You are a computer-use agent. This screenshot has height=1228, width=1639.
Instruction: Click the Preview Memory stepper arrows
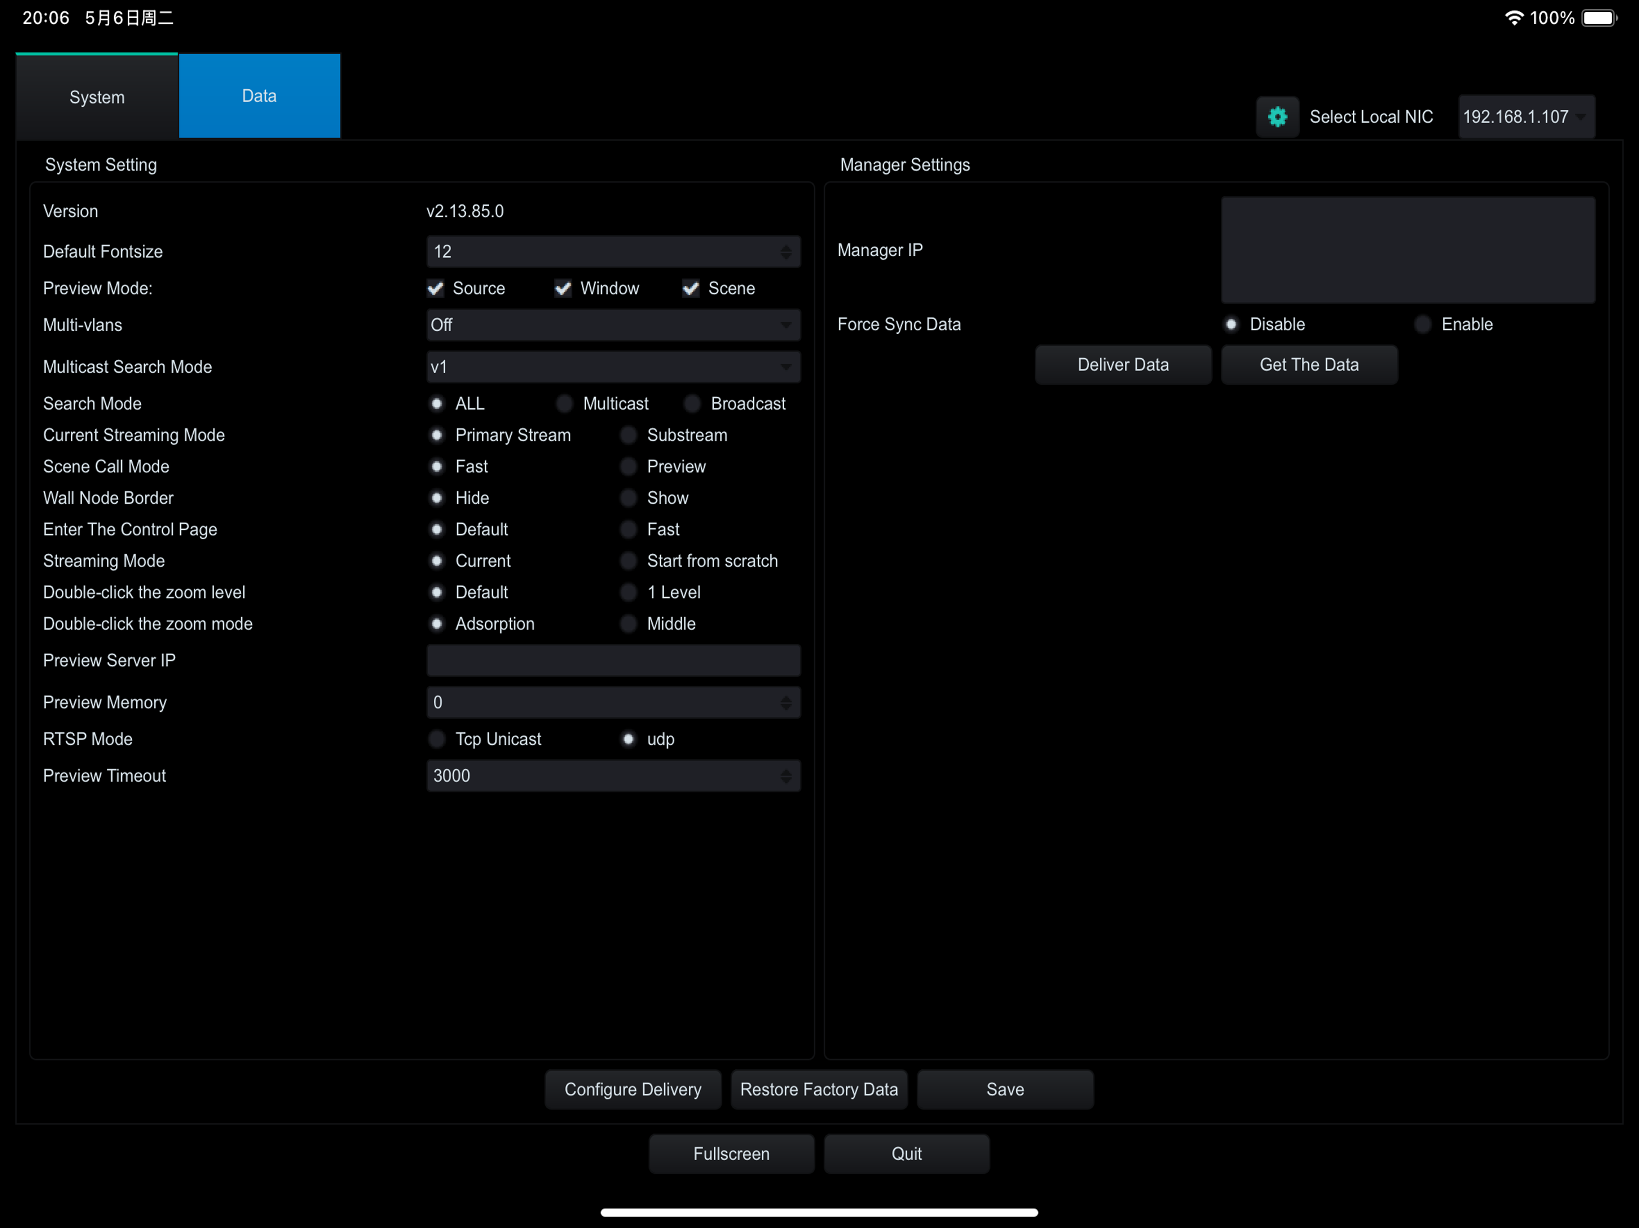pyautogui.click(x=785, y=702)
